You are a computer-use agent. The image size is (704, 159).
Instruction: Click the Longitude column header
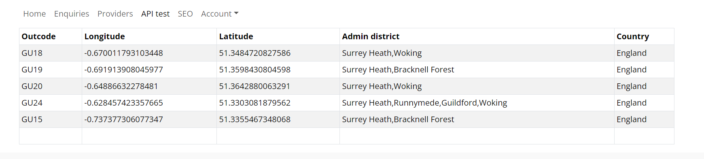pyautogui.click(x=149, y=36)
